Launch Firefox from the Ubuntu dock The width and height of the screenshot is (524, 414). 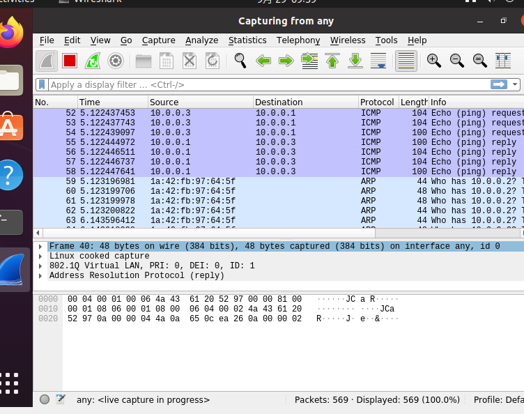tap(11, 33)
